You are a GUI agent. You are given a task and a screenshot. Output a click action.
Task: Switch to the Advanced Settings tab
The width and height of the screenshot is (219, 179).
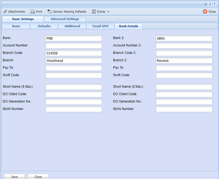click(x=65, y=19)
